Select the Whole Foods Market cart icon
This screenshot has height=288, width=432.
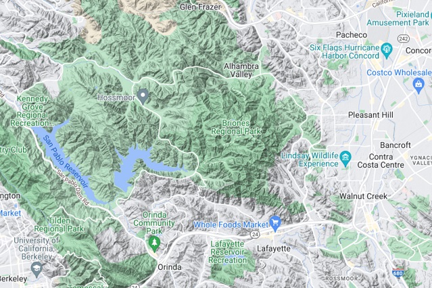[x=275, y=224]
